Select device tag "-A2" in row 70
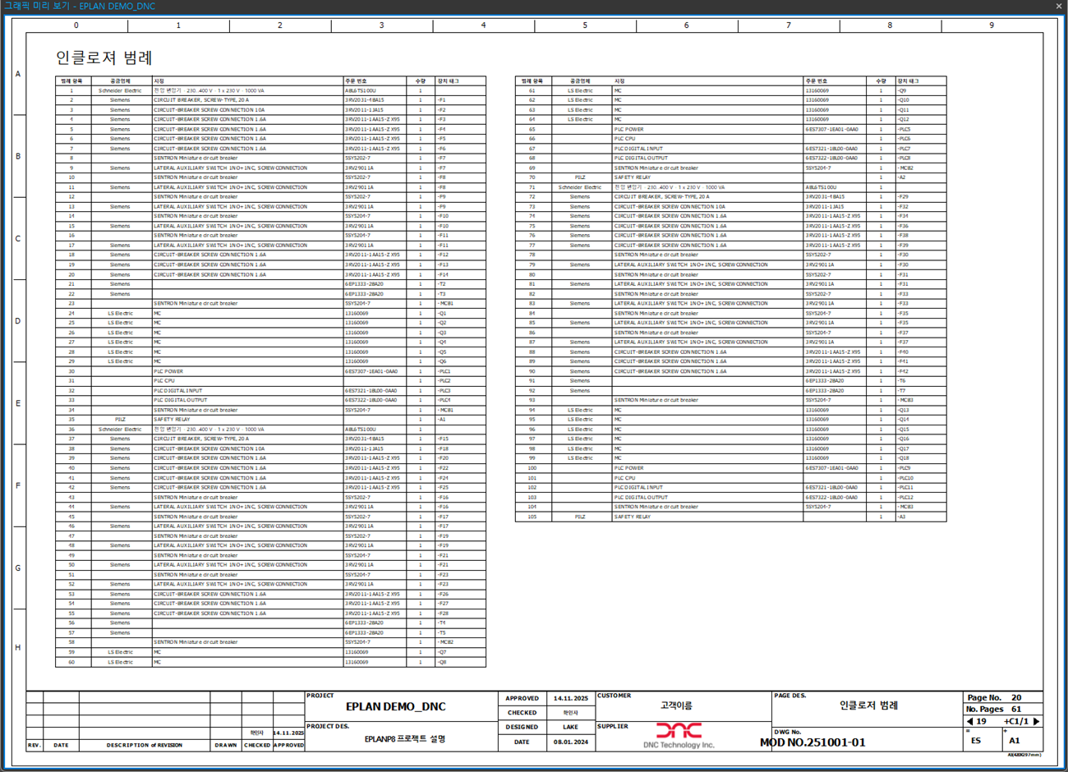This screenshot has width=1068, height=772. (901, 177)
